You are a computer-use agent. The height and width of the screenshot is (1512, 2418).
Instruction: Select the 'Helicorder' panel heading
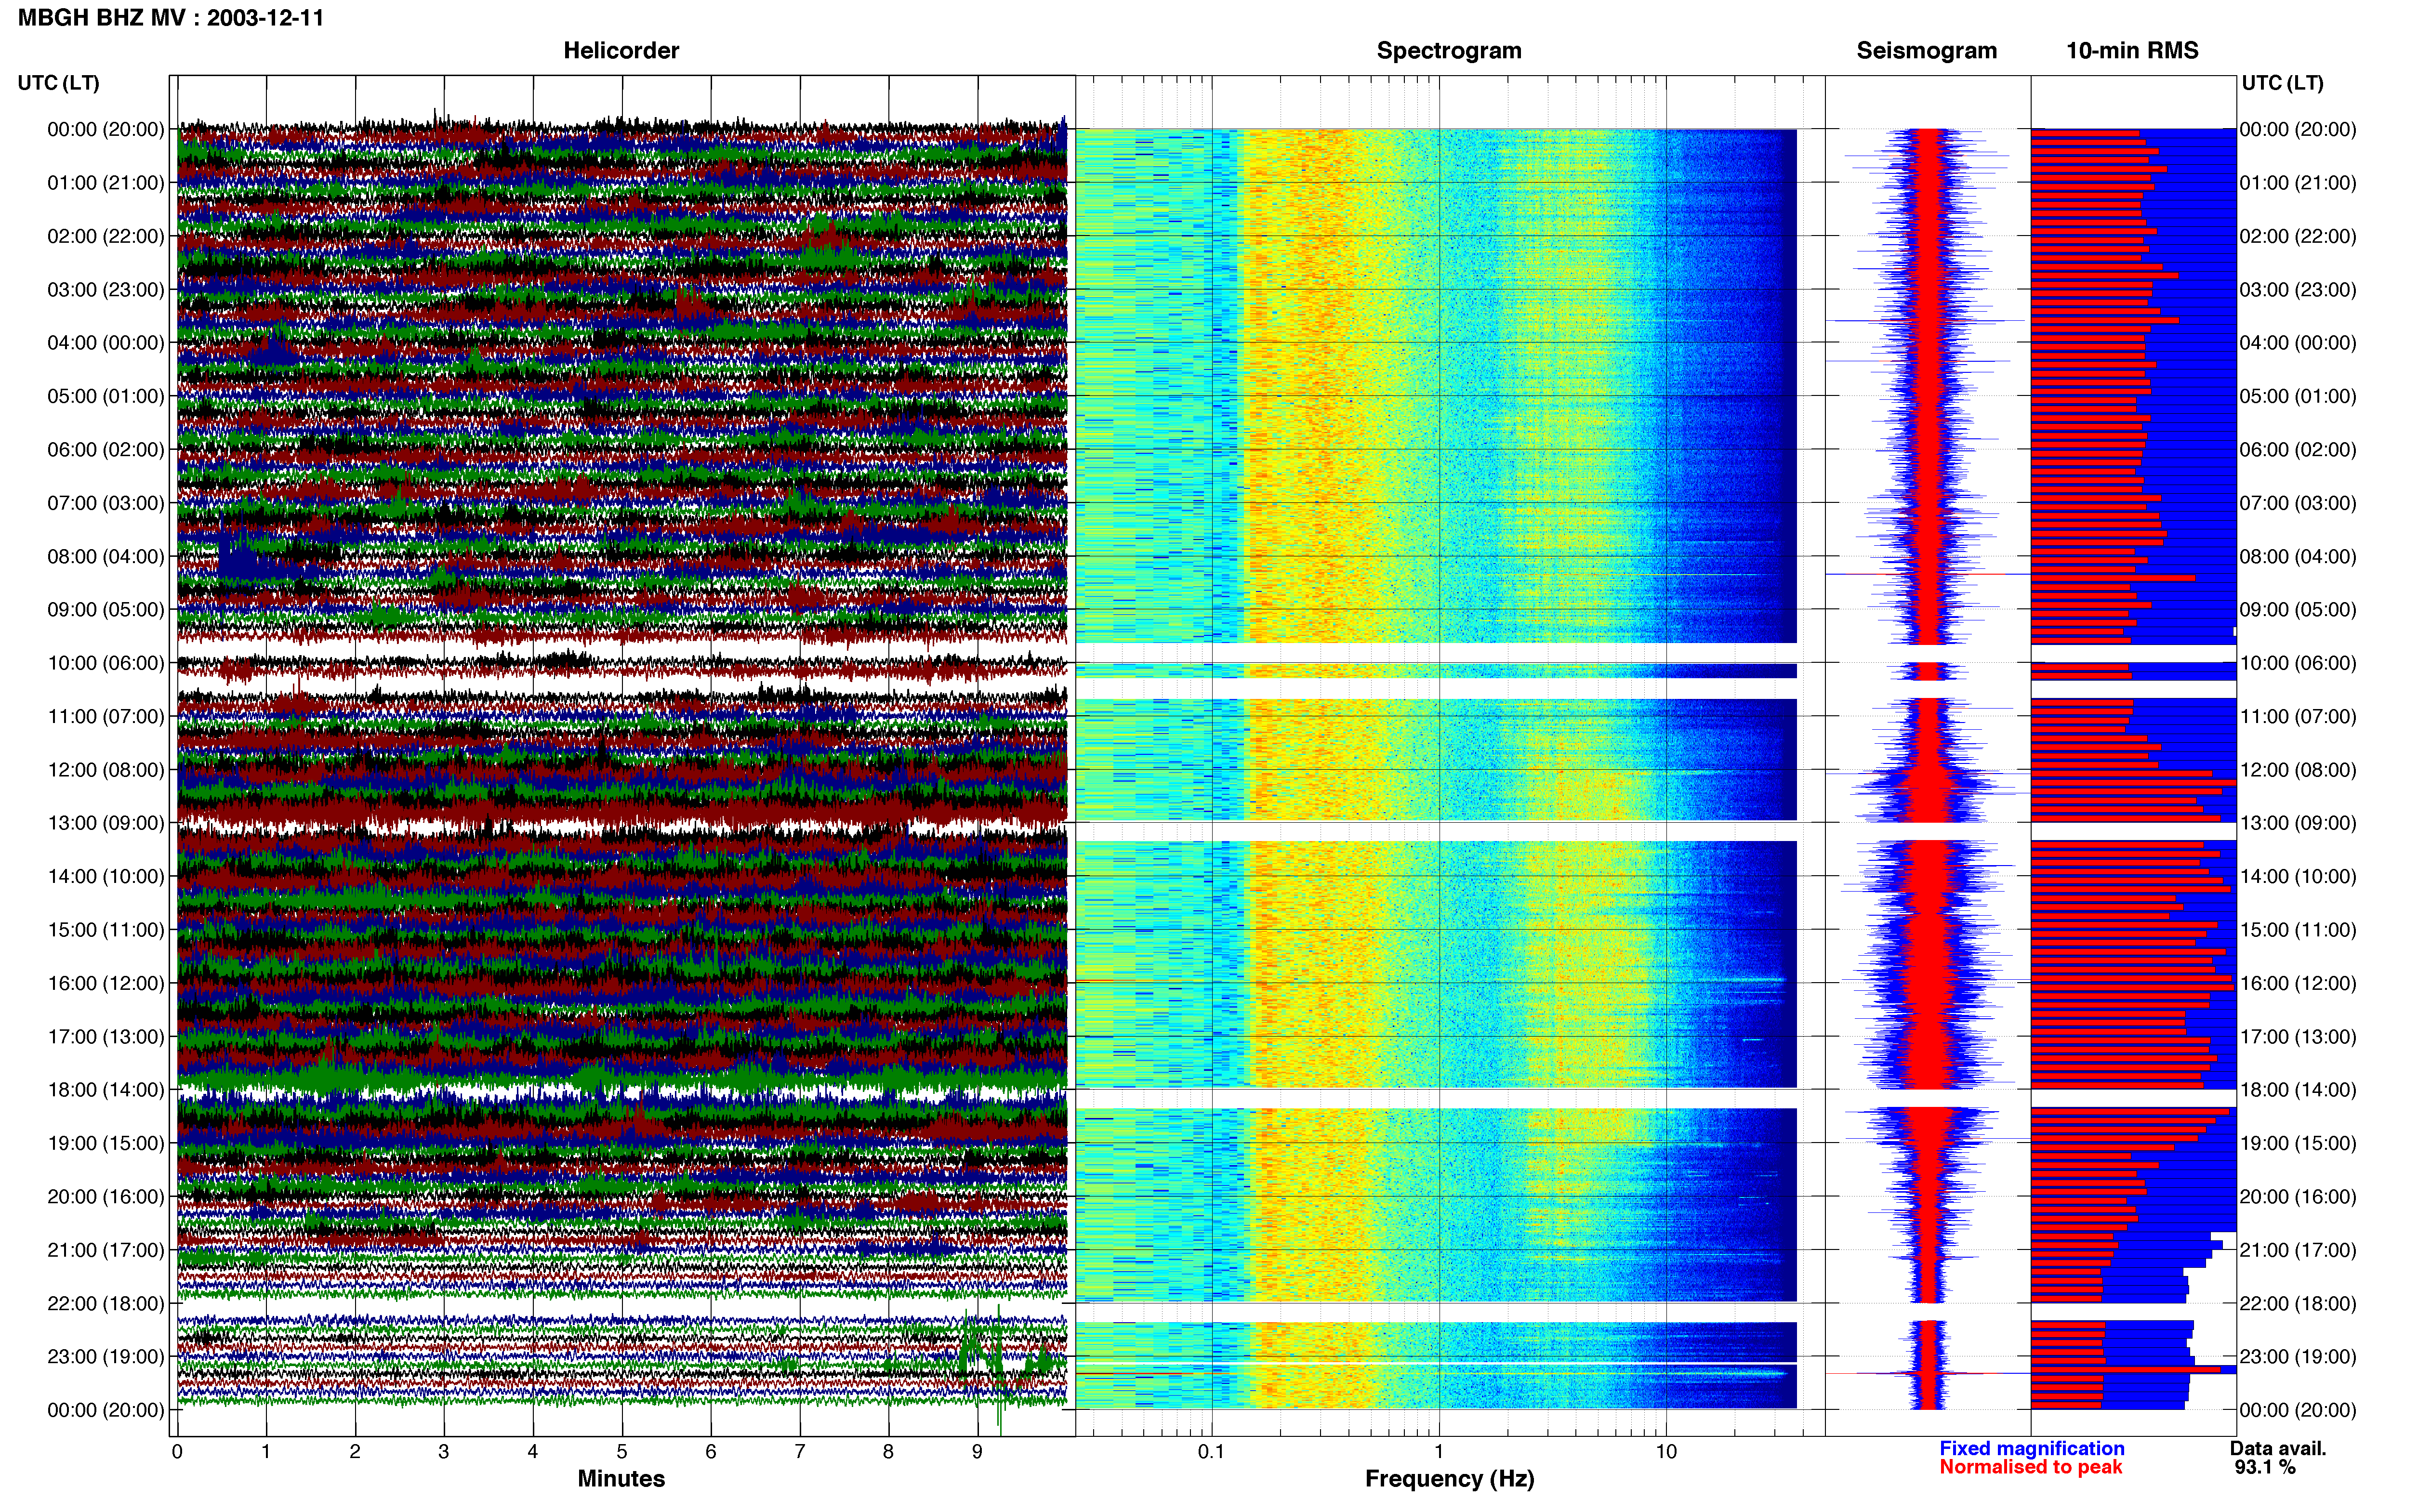[621, 51]
